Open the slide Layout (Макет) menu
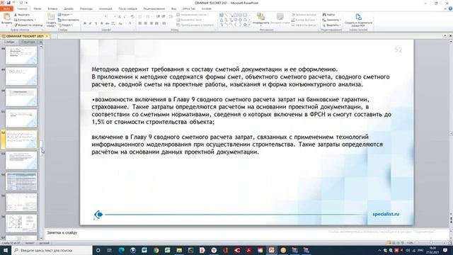The height and width of the screenshot is (255, 453). coord(65,14)
